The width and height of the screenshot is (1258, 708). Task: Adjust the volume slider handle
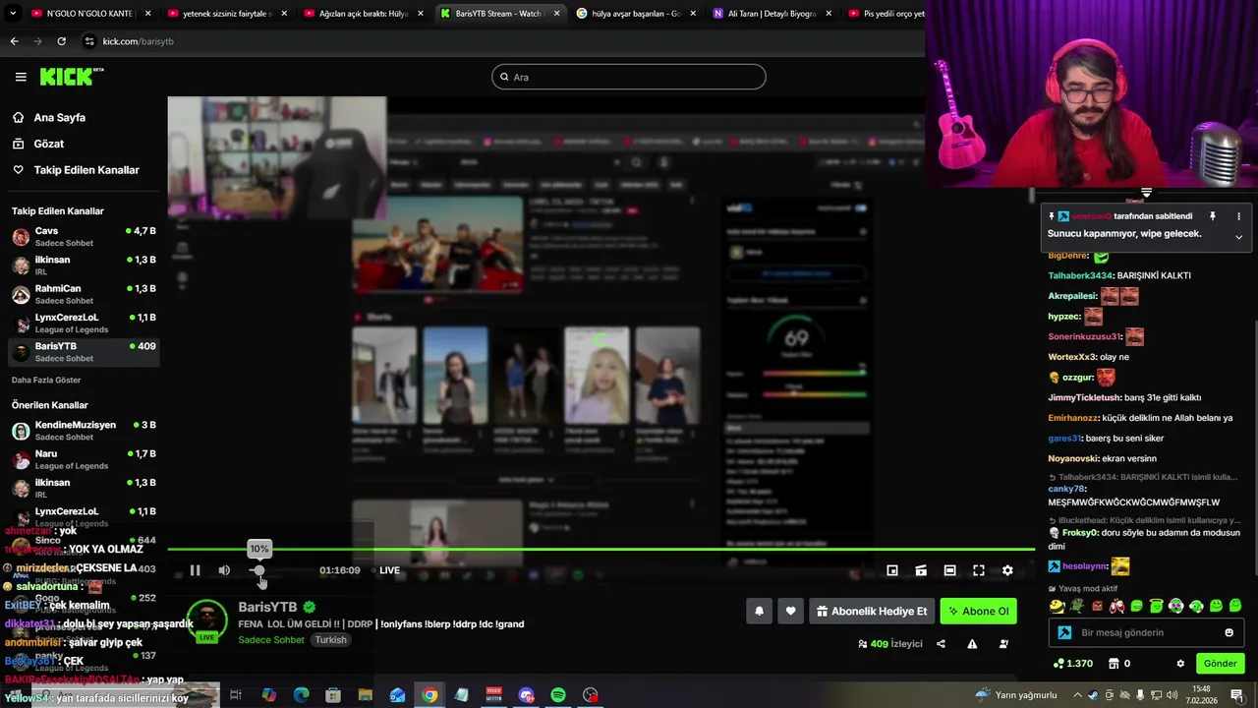(x=258, y=570)
